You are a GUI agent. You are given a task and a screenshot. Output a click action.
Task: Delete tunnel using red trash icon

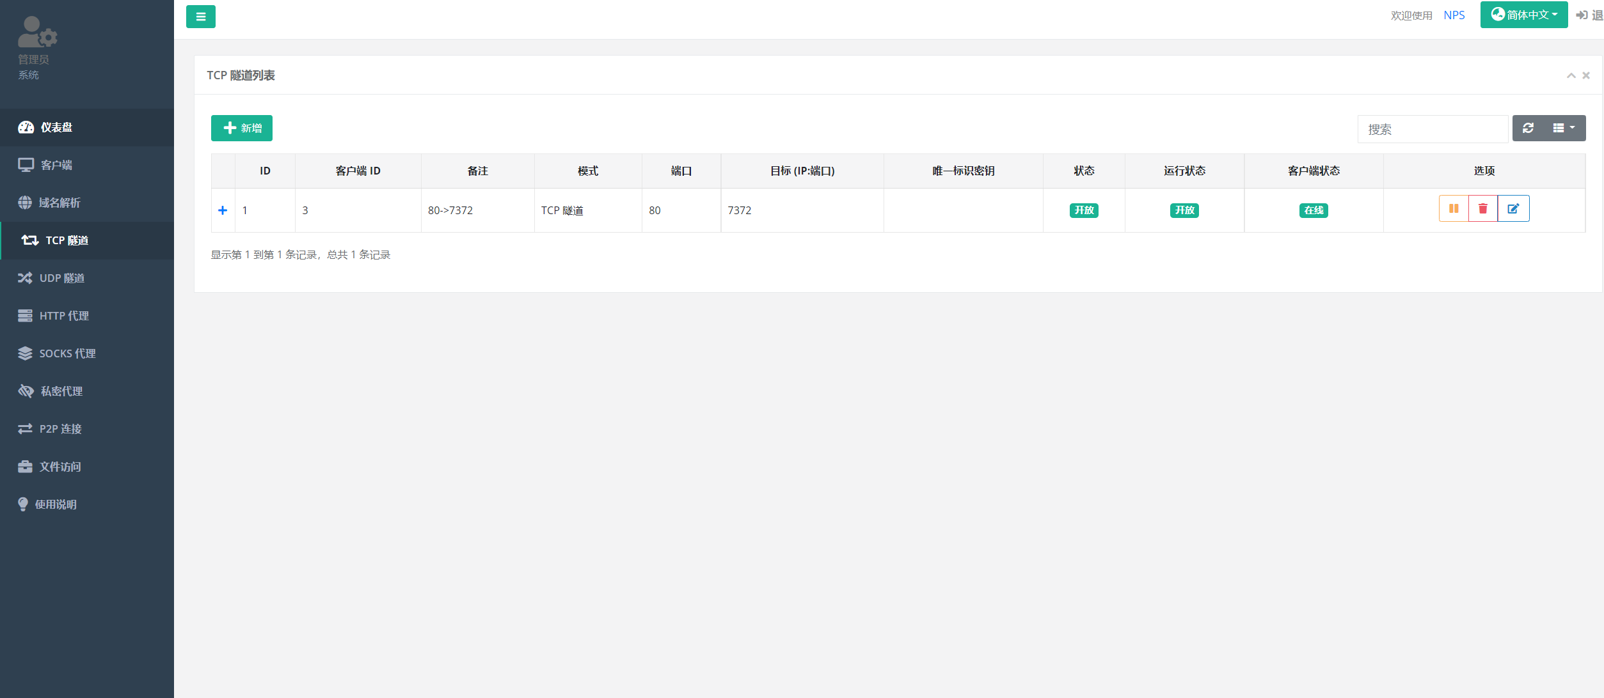coord(1482,209)
